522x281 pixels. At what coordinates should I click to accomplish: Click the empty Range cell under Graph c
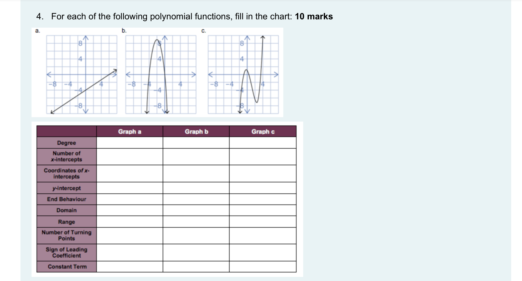tap(262, 221)
